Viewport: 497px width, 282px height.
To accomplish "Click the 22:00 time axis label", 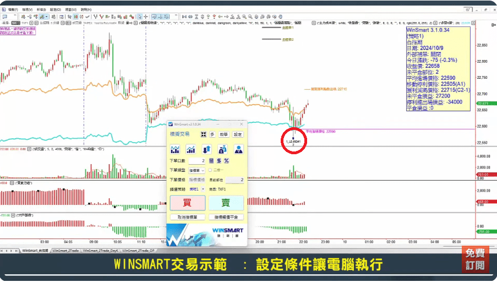I will tap(303, 242).
